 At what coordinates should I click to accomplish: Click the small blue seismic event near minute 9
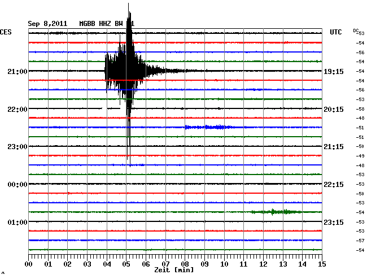(x=209, y=127)
